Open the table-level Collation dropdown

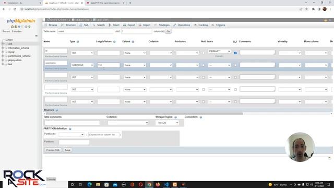tap(128, 123)
